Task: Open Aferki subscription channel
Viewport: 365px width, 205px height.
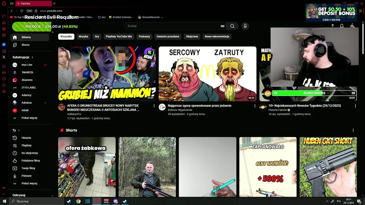Action: point(30,110)
